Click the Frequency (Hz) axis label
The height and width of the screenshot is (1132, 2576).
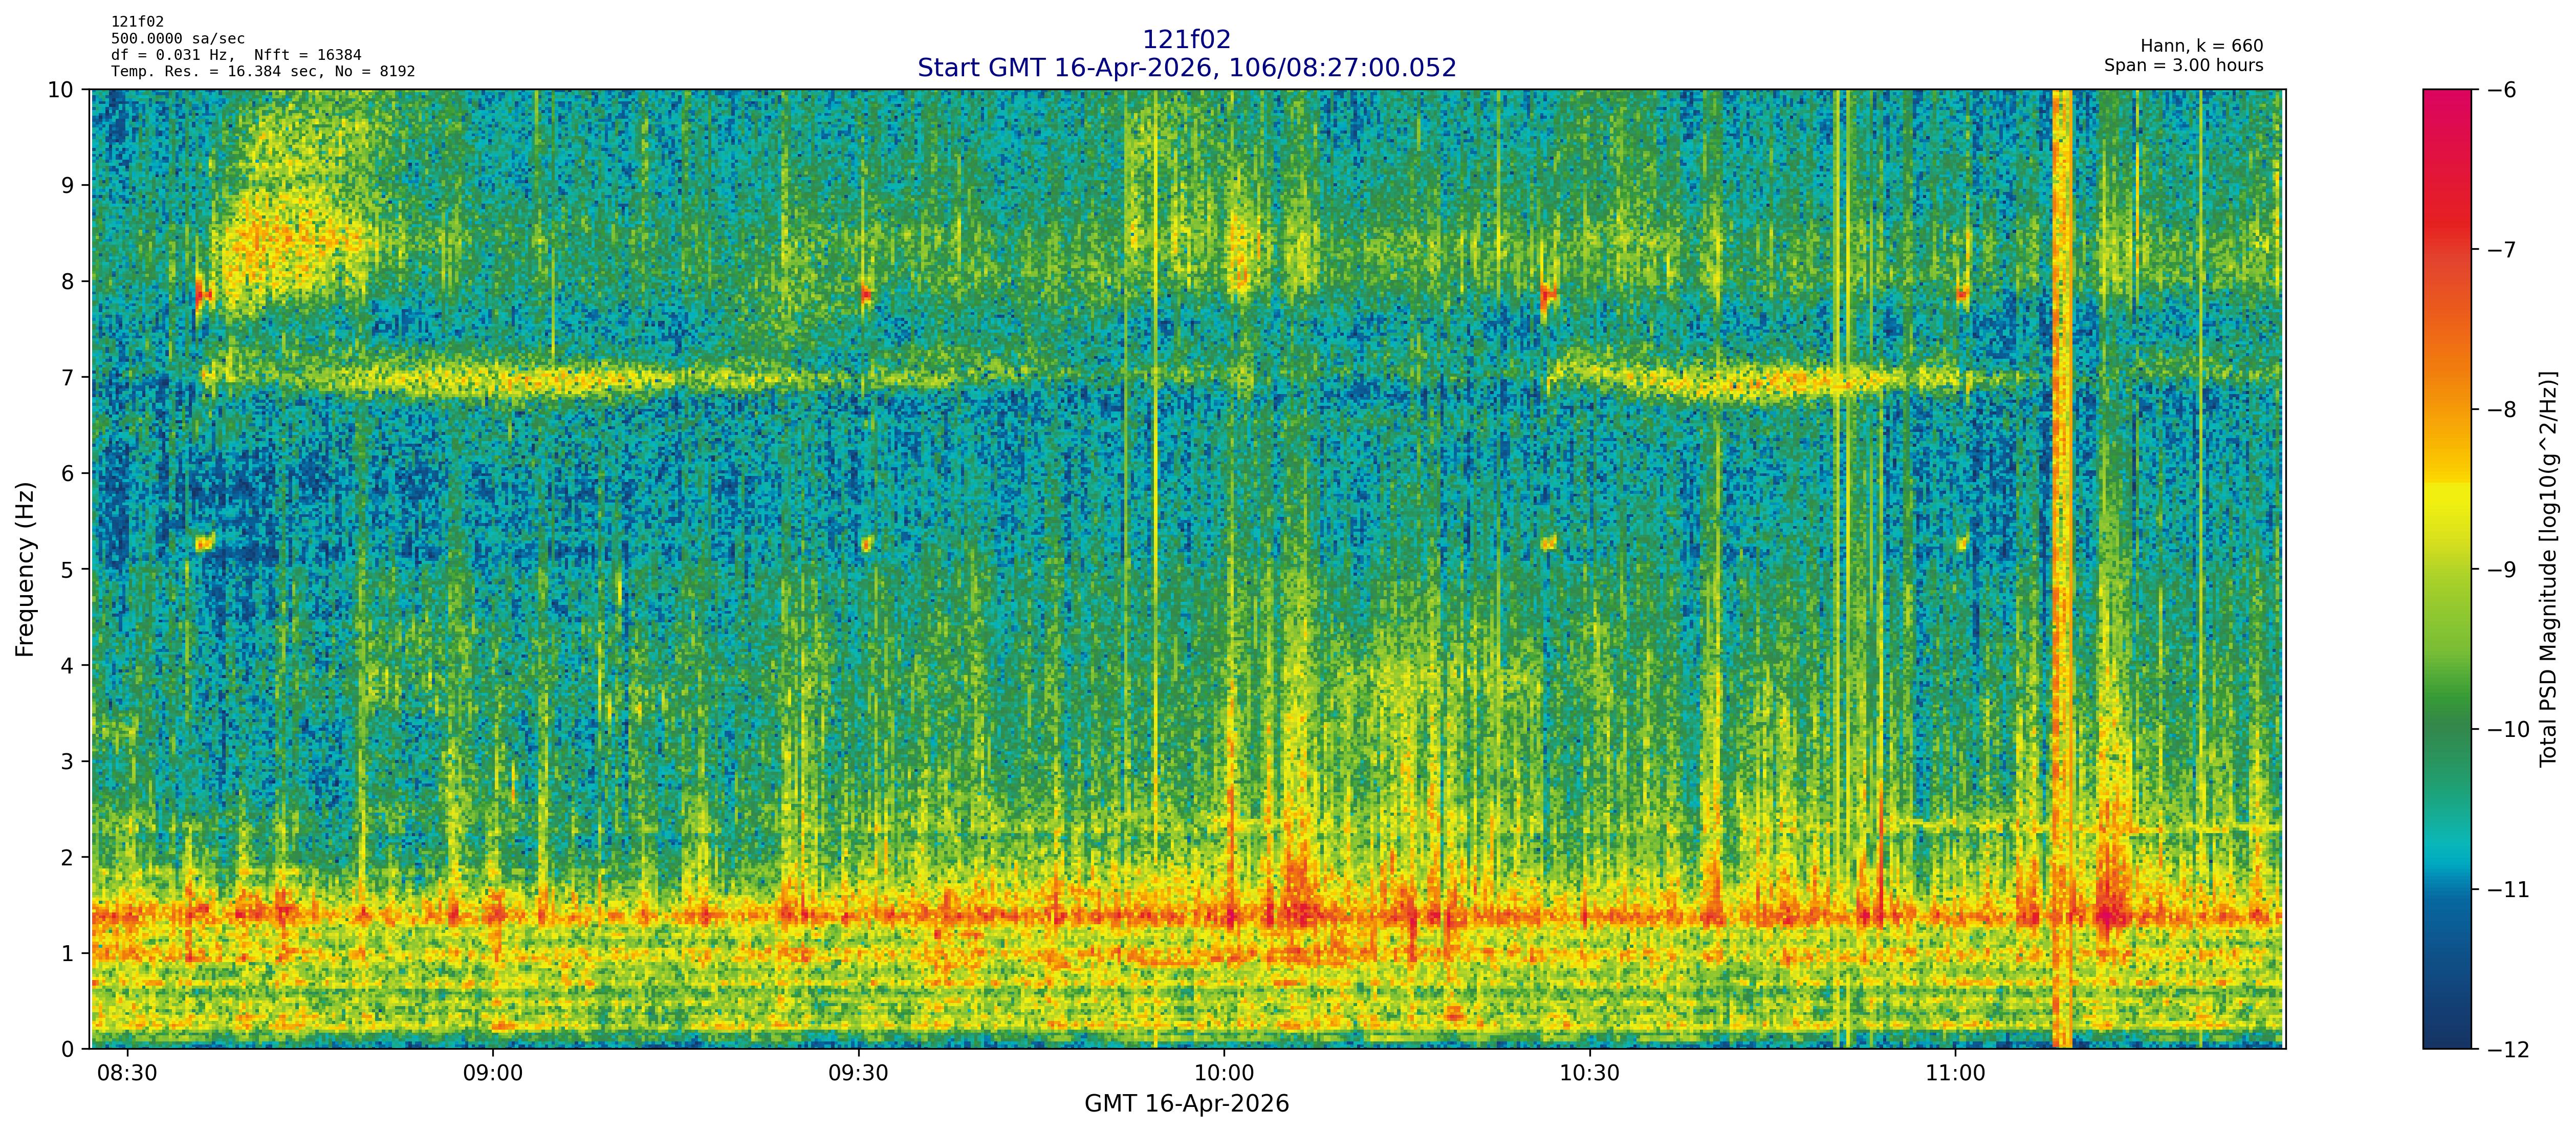(25, 569)
